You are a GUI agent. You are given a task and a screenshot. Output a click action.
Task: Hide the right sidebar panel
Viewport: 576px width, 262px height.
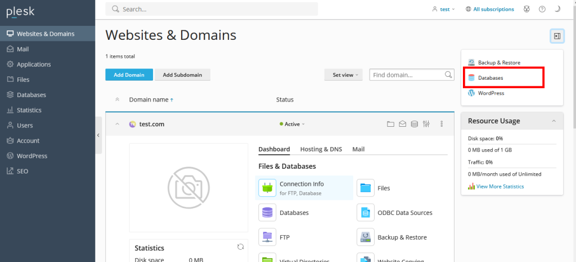557,36
